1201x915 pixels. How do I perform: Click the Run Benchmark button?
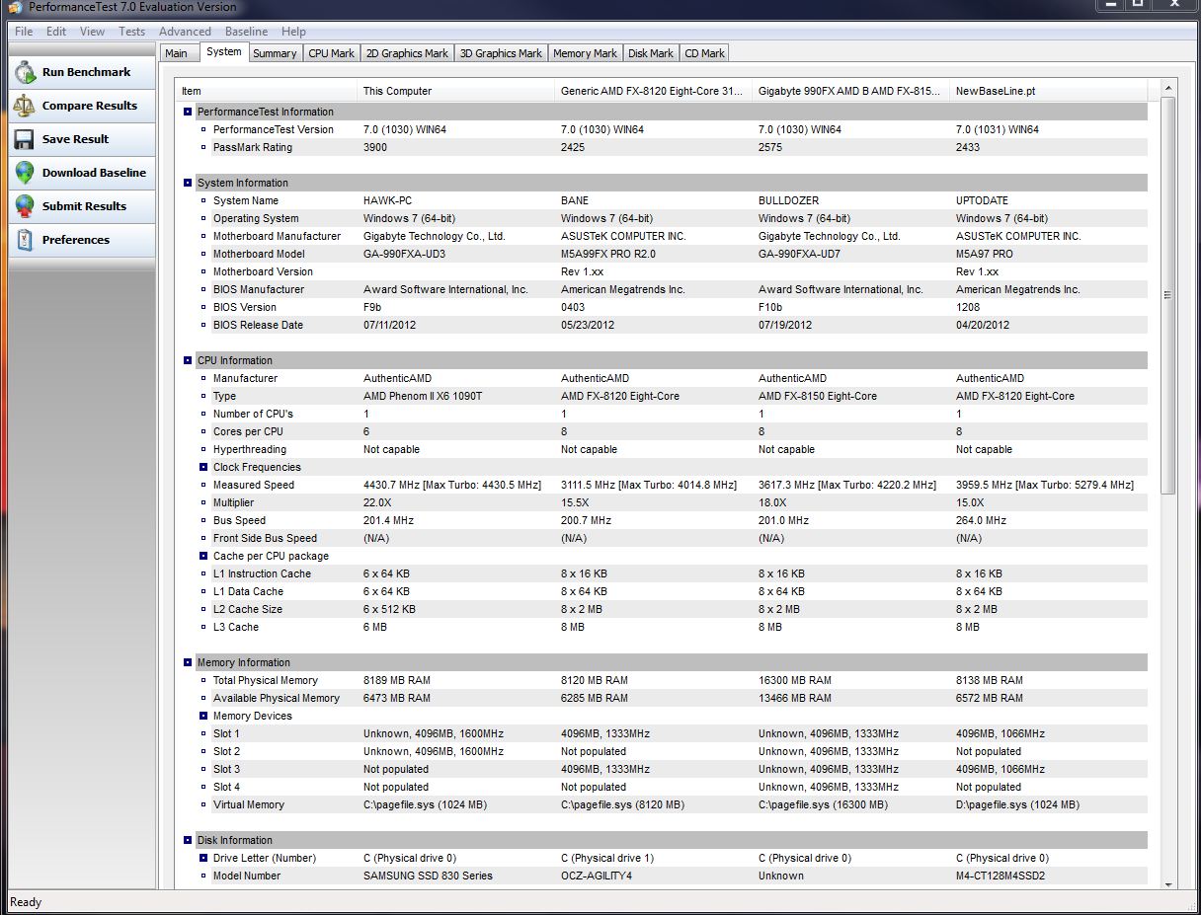click(x=82, y=72)
